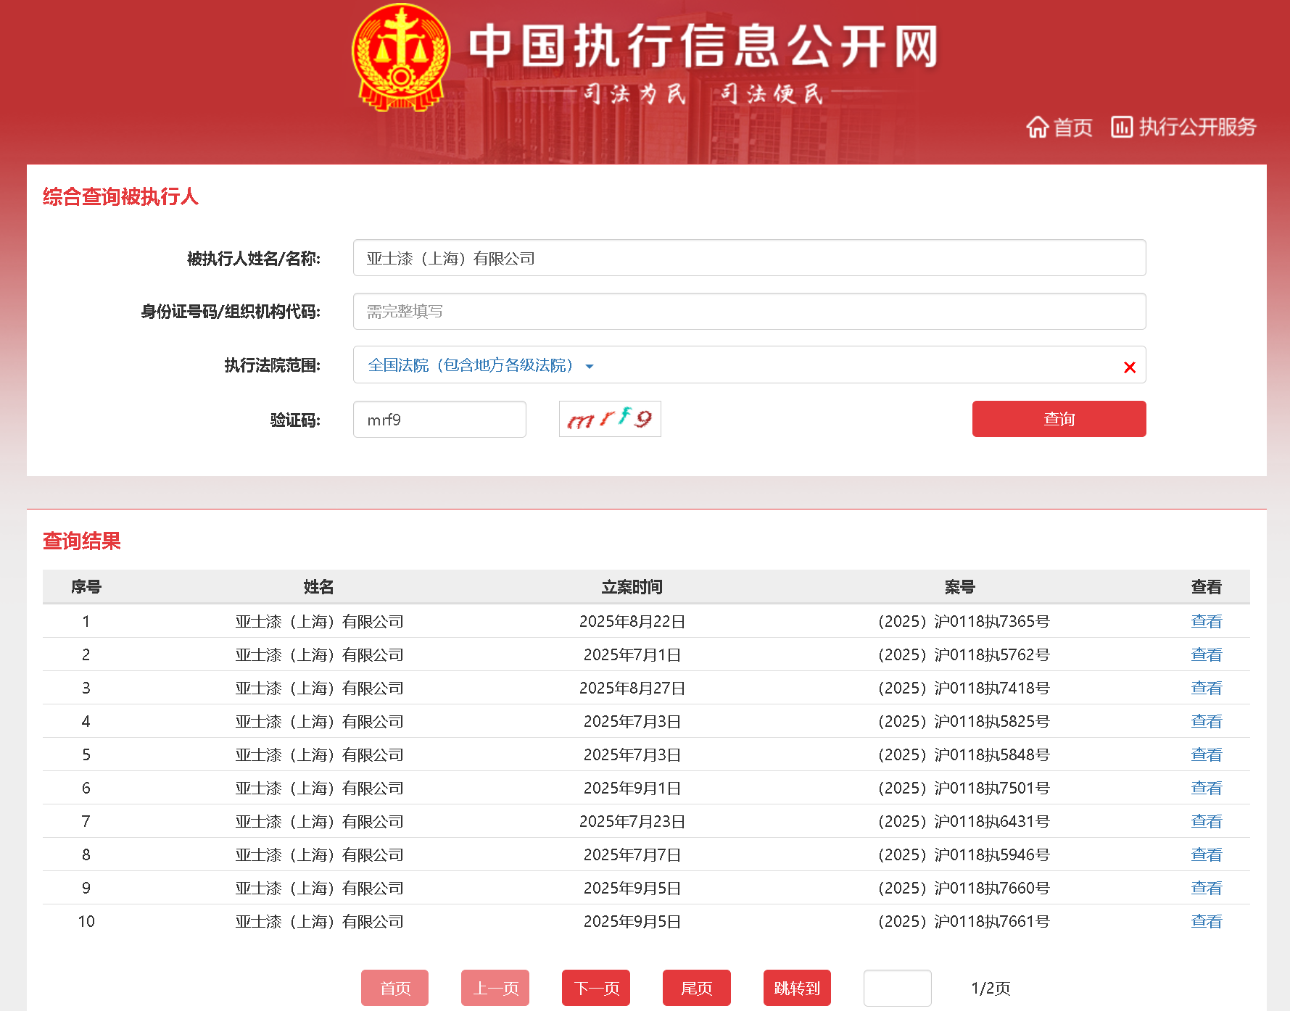Image resolution: width=1290 pixels, height=1011 pixels.
Task: Select date cell 2025年8月27日
Action: (x=632, y=688)
